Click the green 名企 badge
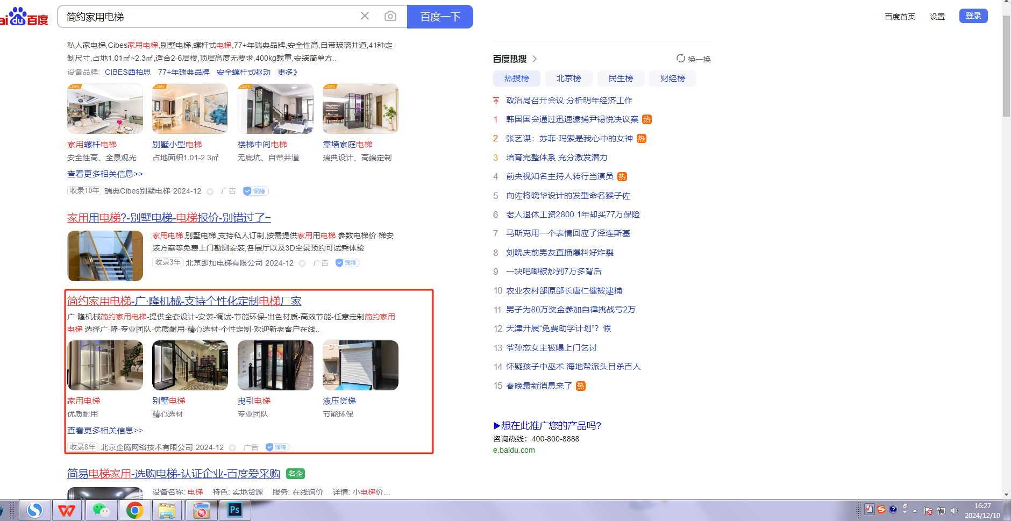 pos(295,474)
